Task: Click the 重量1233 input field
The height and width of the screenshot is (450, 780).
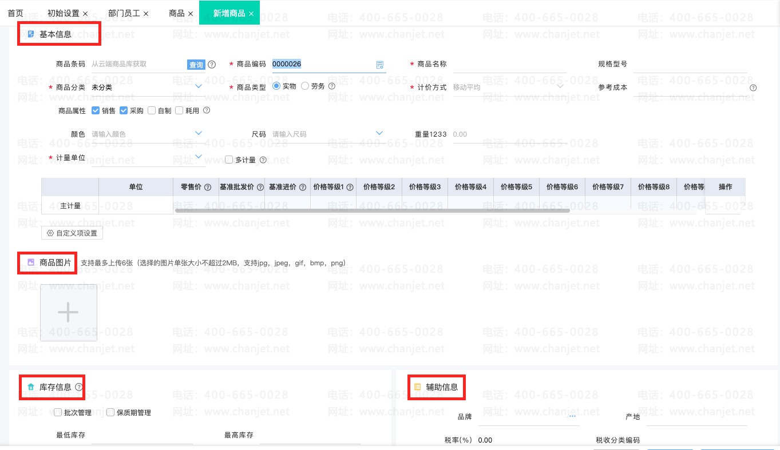Action: [x=509, y=134]
